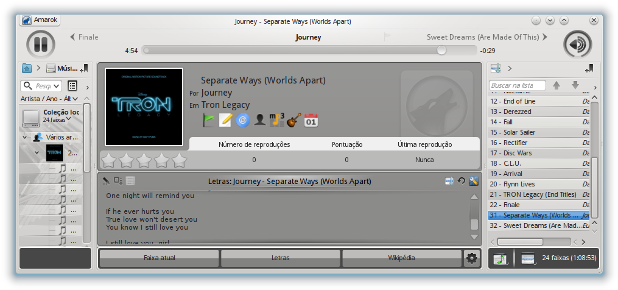
Task: Pause playback with the round pause button
Action: point(40,44)
